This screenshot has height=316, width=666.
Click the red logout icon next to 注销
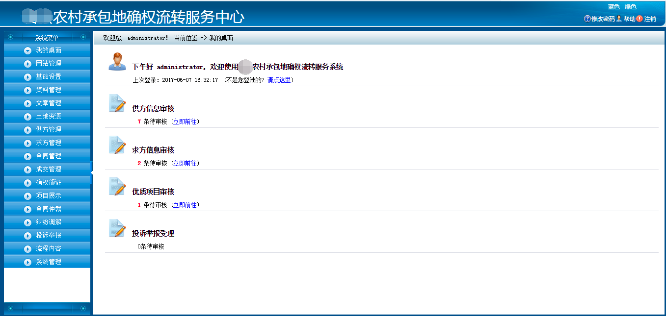(x=639, y=19)
